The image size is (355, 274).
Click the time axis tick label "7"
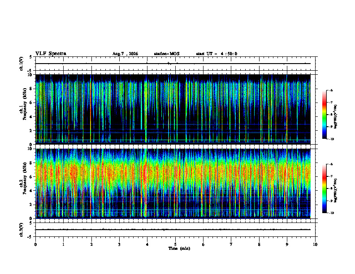pyautogui.click(x=231, y=244)
